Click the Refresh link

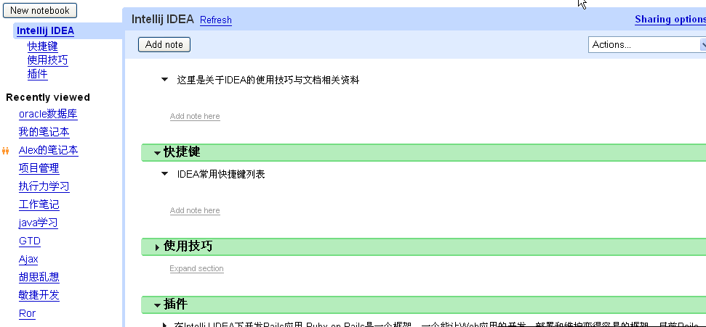pos(216,20)
